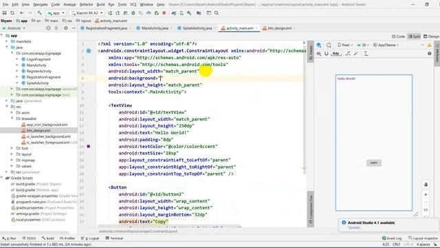Open the Pixel device preview dropdown
The image size is (440, 248).
tap(345, 45)
